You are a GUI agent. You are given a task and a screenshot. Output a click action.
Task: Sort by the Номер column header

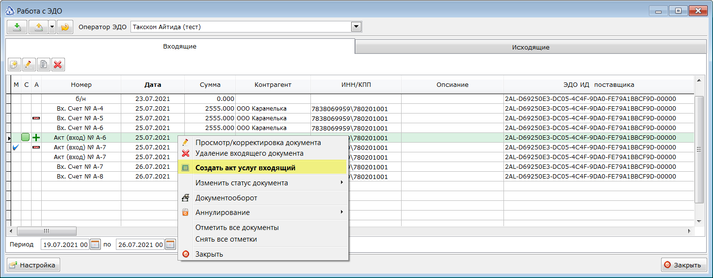coord(81,84)
